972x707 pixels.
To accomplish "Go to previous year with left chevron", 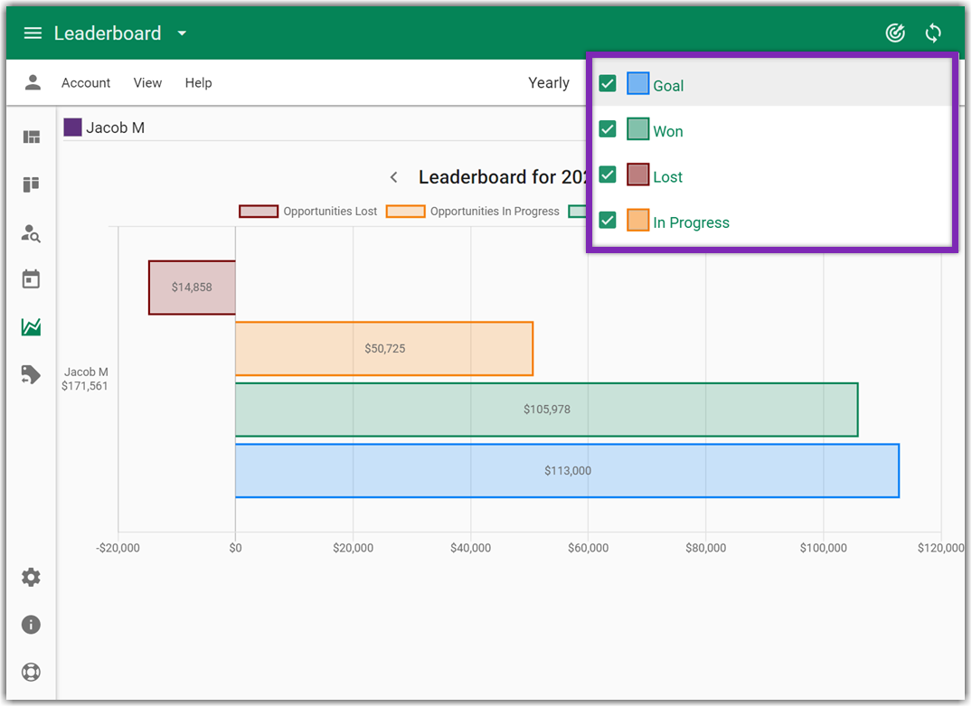I will point(393,177).
